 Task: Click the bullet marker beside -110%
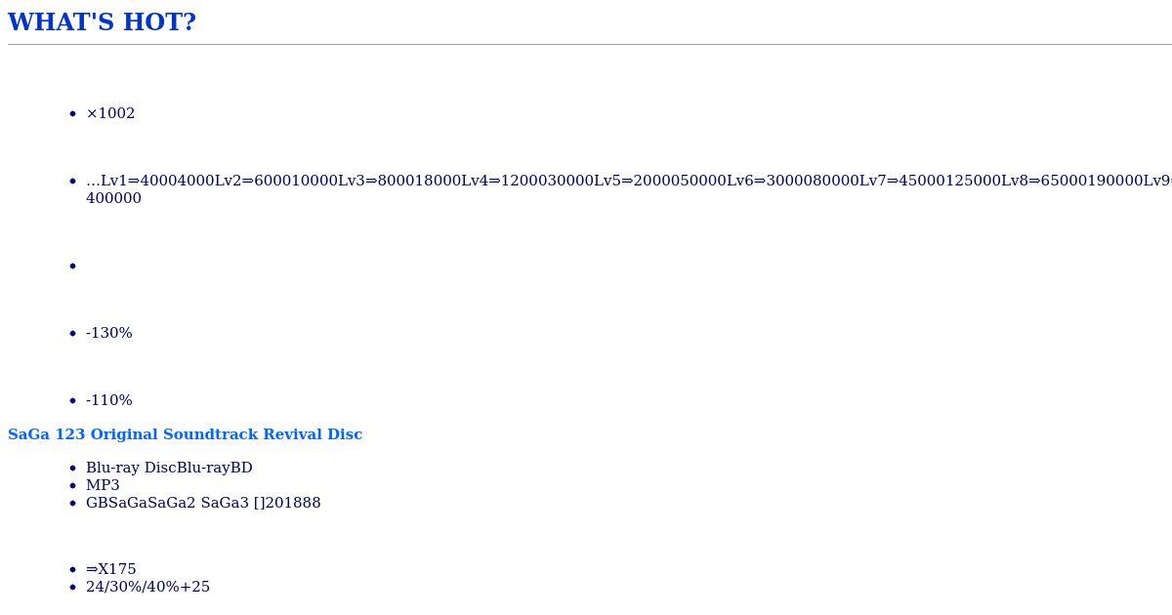click(x=73, y=401)
